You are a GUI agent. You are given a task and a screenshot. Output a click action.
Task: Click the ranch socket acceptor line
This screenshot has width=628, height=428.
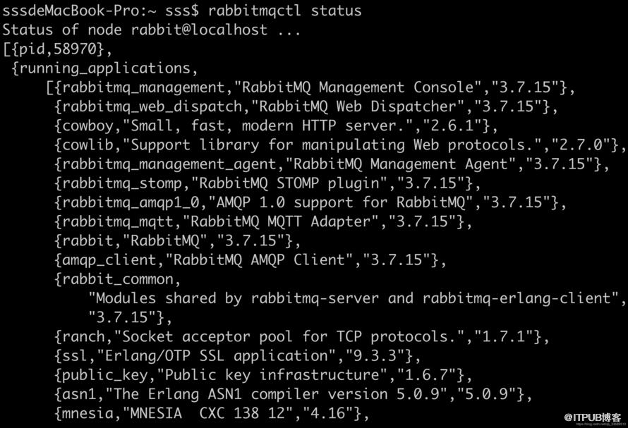[302, 337]
